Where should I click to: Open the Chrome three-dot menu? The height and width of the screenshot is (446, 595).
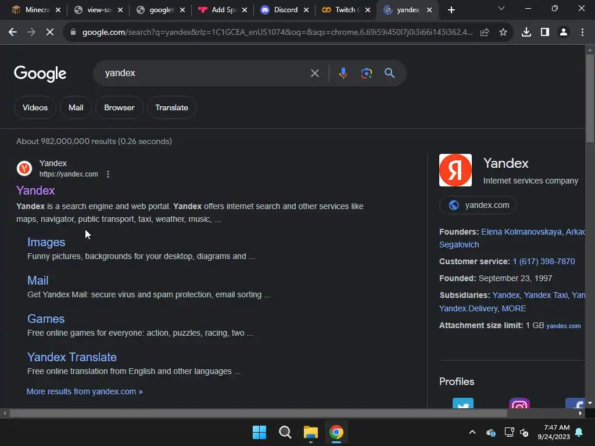tap(582, 33)
